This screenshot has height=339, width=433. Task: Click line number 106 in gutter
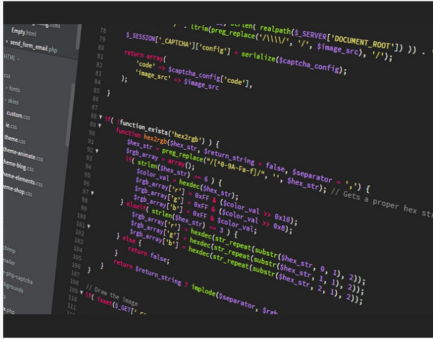[76, 265]
